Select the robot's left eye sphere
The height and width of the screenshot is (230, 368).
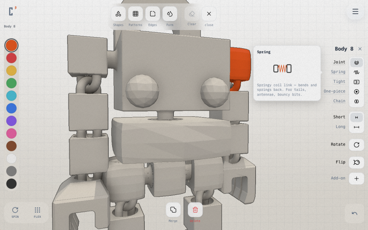click(142, 91)
